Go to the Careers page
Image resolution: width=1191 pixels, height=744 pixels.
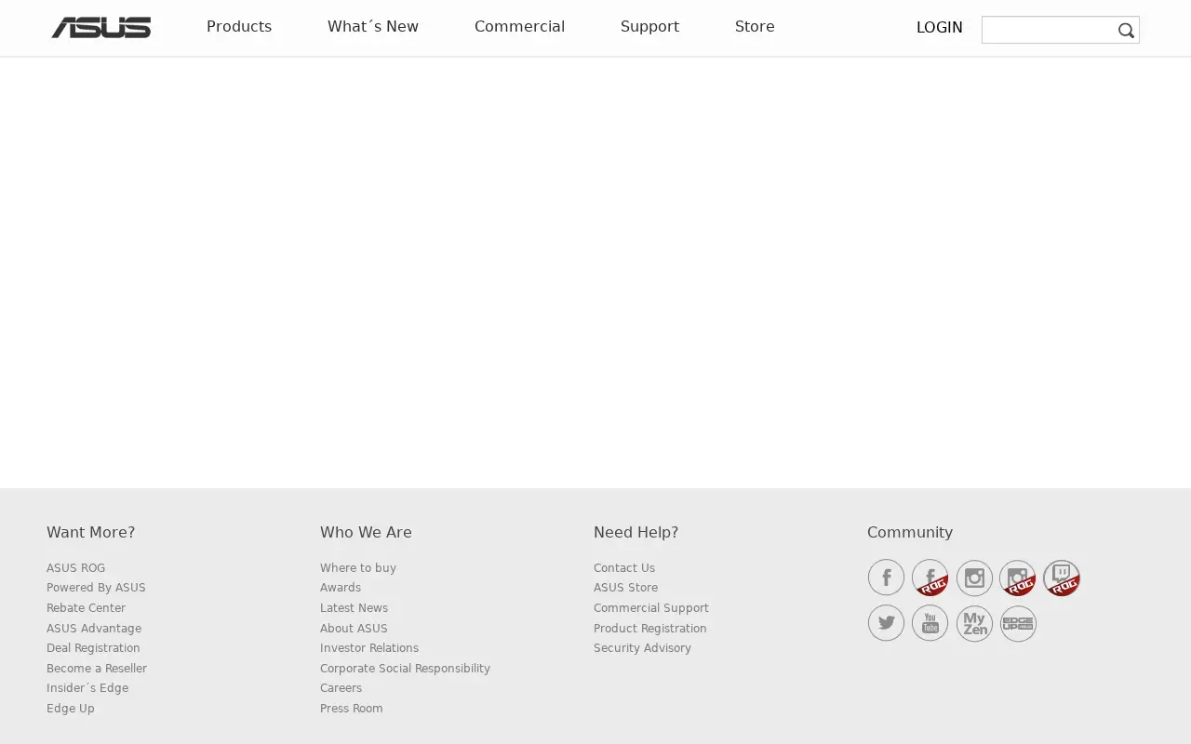pos(341,688)
